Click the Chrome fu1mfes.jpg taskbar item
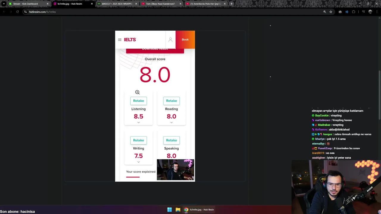381x214 pixels. tap(199, 210)
